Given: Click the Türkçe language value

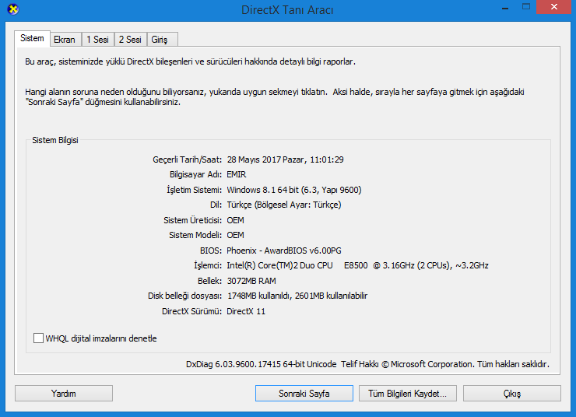Looking at the screenshot, I should (284, 205).
